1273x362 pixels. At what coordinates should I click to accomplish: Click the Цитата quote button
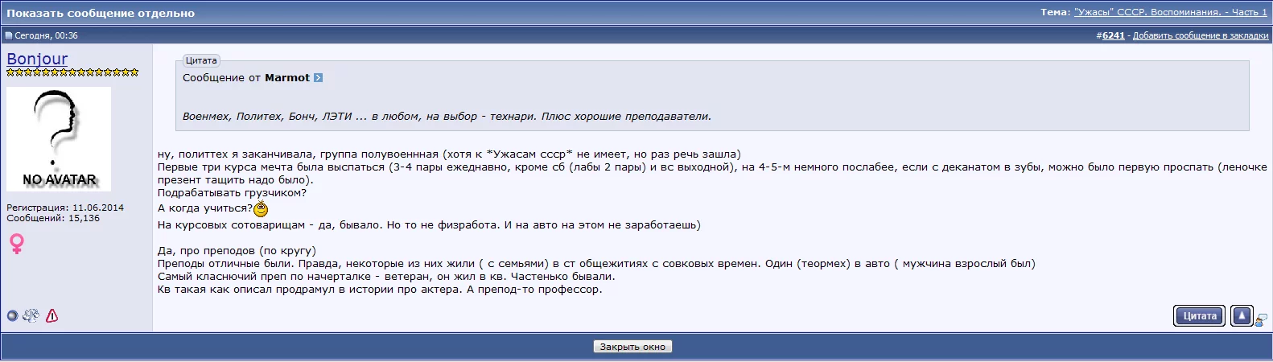(1200, 316)
